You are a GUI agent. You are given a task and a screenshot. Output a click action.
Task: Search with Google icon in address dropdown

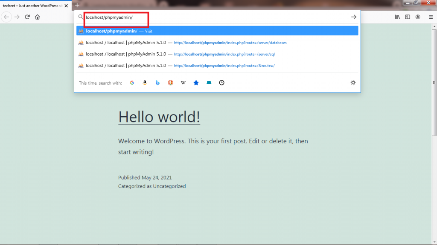click(132, 83)
